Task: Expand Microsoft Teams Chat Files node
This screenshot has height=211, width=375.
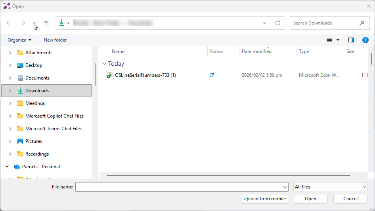Action: click(10, 129)
